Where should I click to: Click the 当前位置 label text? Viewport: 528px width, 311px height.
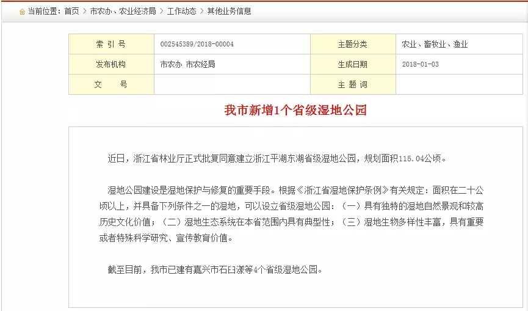tap(44, 12)
